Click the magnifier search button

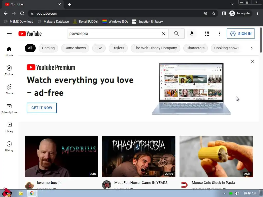coord(176,34)
